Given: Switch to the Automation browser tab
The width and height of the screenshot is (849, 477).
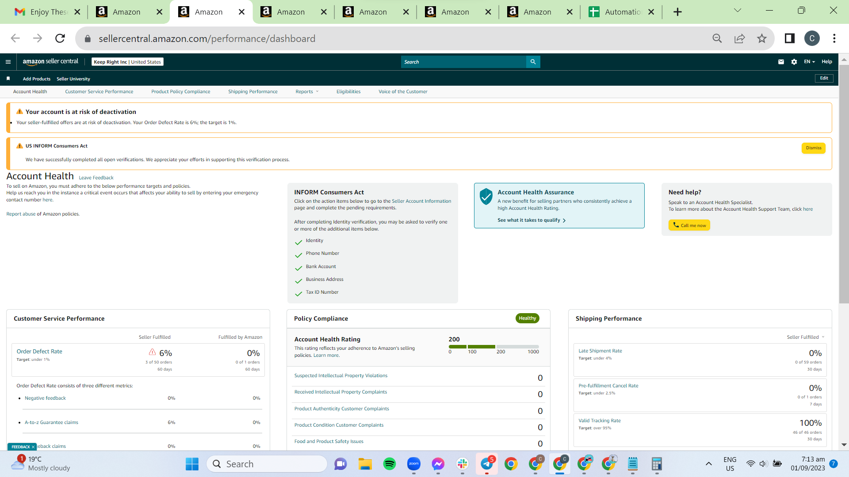Looking at the screenshot, I should click(621, 12).
